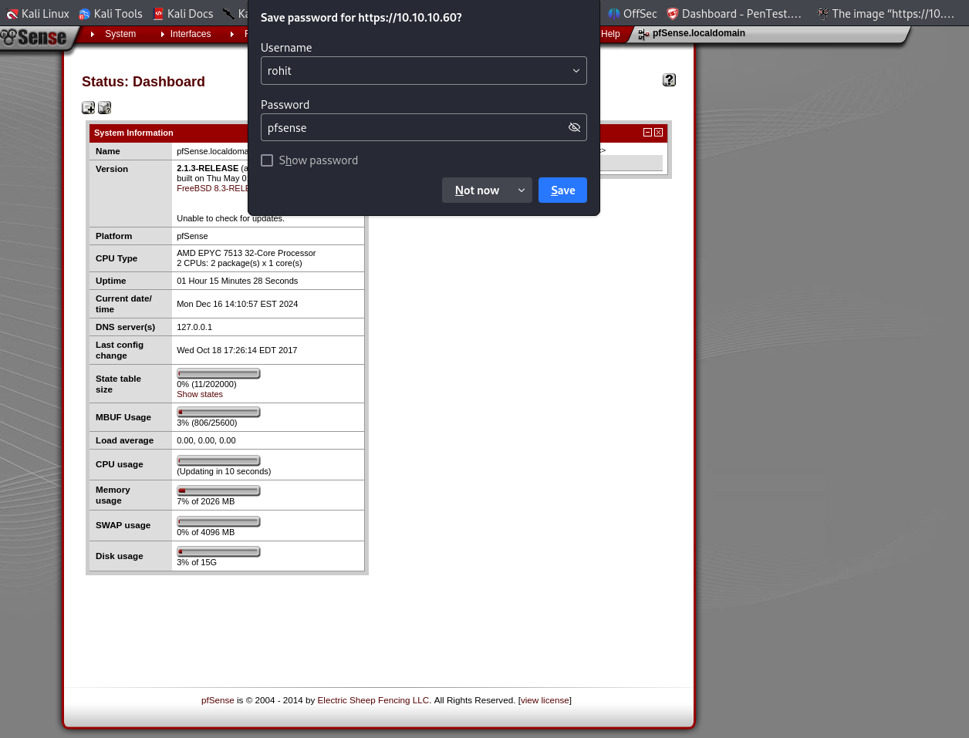
Task: Click the Platform label cell
Action: click(130, 236)
